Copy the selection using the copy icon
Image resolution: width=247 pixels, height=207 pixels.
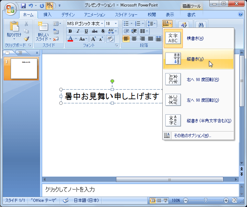pos(26,31)
